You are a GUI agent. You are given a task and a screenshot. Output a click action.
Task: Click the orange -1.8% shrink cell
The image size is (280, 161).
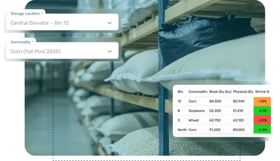(x=262, y=101)
